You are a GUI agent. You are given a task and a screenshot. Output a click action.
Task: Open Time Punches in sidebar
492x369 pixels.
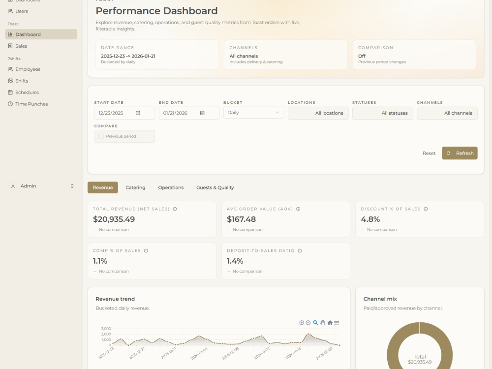coord(41,104)
